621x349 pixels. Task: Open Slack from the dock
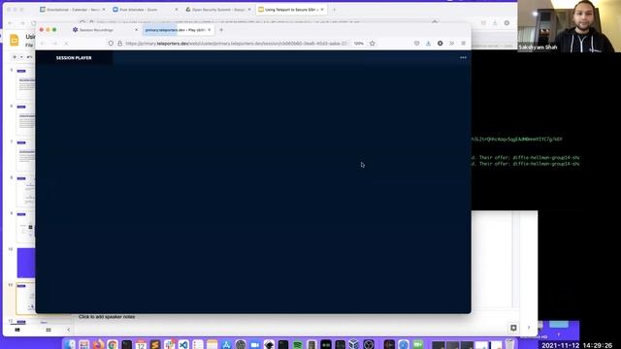point(170,344)
